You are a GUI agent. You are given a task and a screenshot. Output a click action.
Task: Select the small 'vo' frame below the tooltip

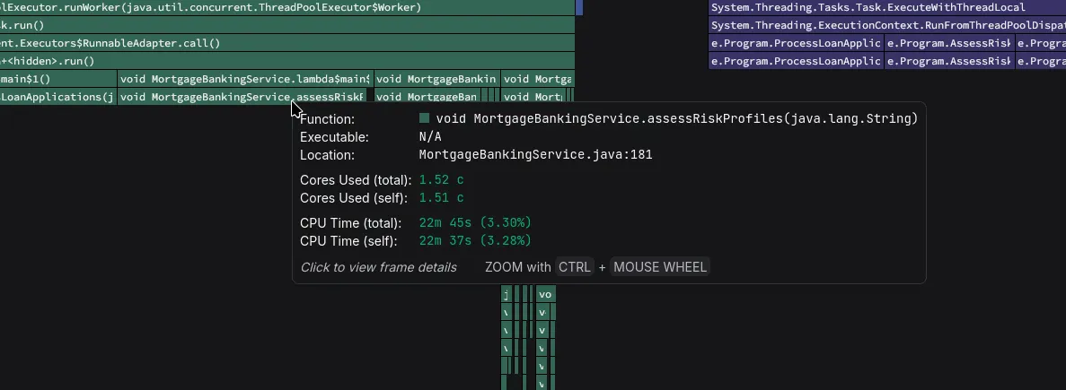[545, 294]
